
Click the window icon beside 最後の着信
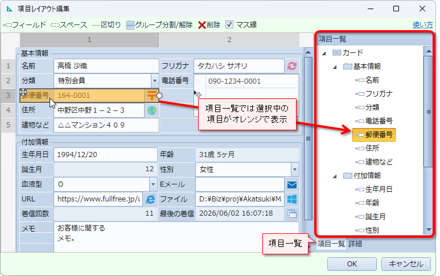pos(292,214)
